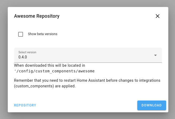Click the "Show beta versions" label text
The height and width of the screenshot is (119, 175).
click(43, 34)
